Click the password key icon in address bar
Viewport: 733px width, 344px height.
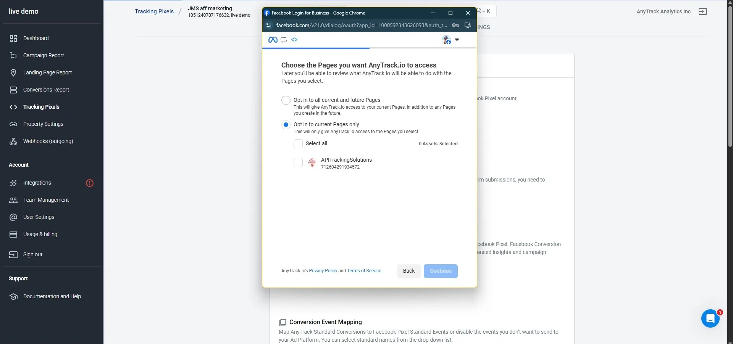455,26
